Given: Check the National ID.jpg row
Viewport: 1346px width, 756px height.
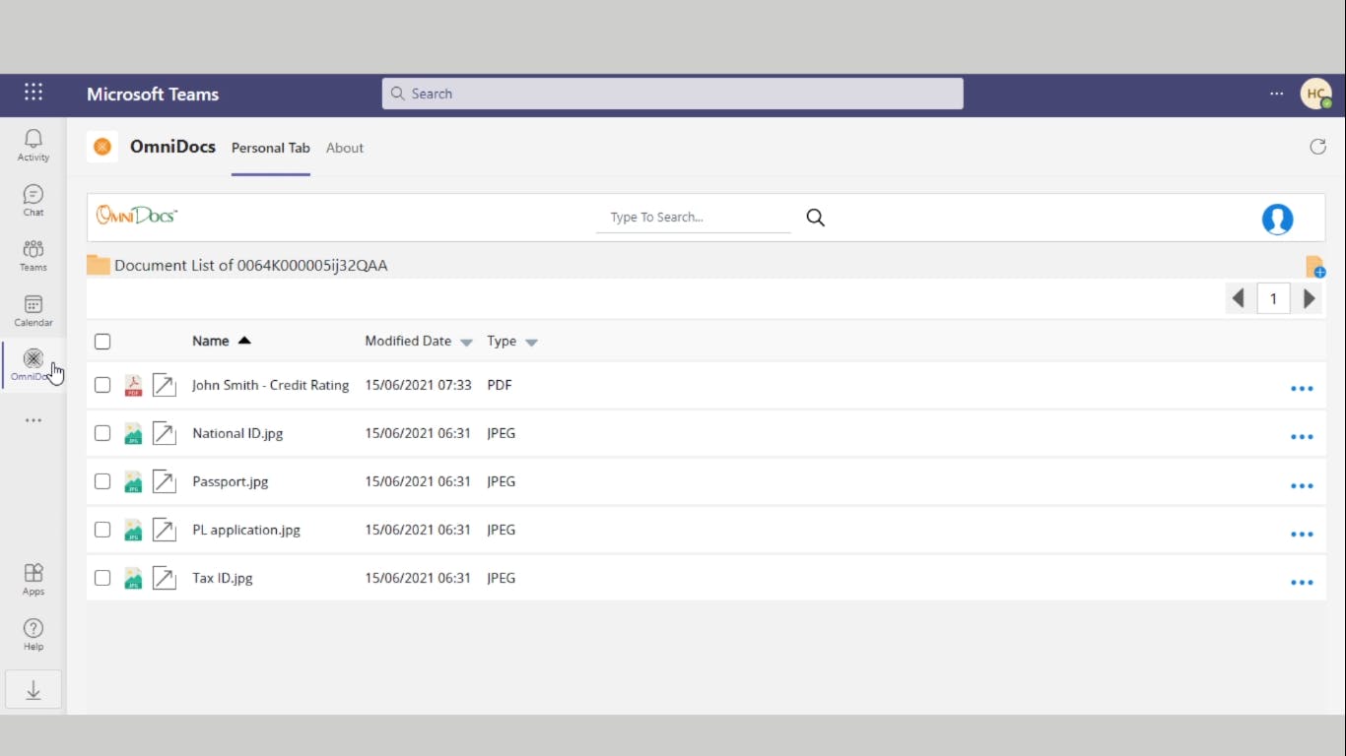Looking at the screenshot, I should [102, 433].
